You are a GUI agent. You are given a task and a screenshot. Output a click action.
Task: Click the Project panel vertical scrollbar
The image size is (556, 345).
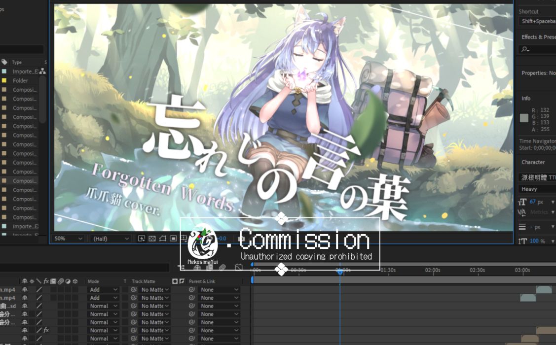[x=42, y=100]
